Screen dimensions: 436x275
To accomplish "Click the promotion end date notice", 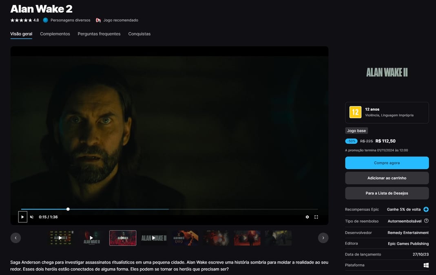I will click(376, 150).
